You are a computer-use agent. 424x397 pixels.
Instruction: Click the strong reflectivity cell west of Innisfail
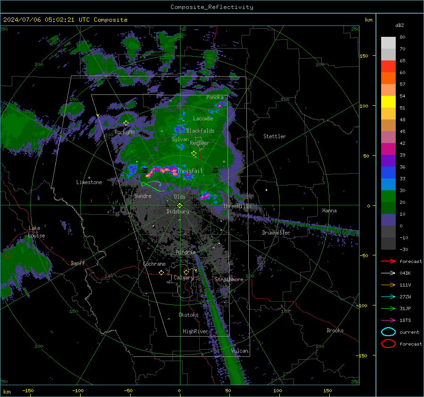point(162,171)
